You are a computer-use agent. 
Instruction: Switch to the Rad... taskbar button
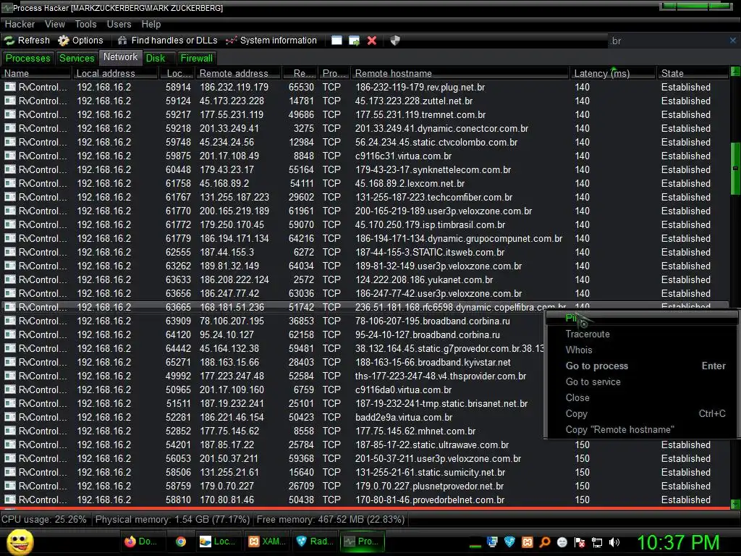314,542
